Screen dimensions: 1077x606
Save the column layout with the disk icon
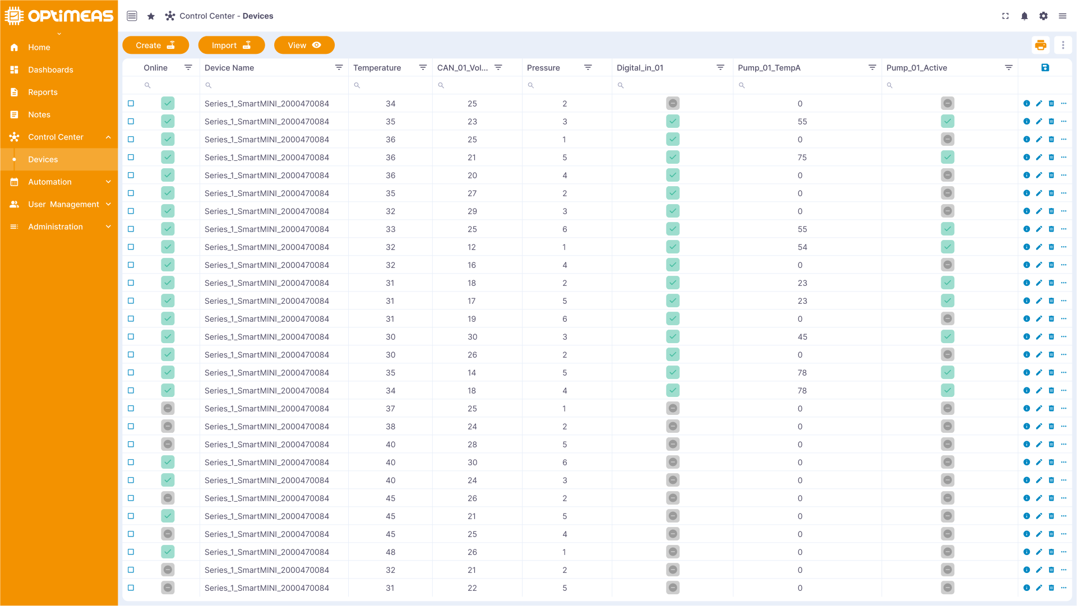pos(1045,68)
